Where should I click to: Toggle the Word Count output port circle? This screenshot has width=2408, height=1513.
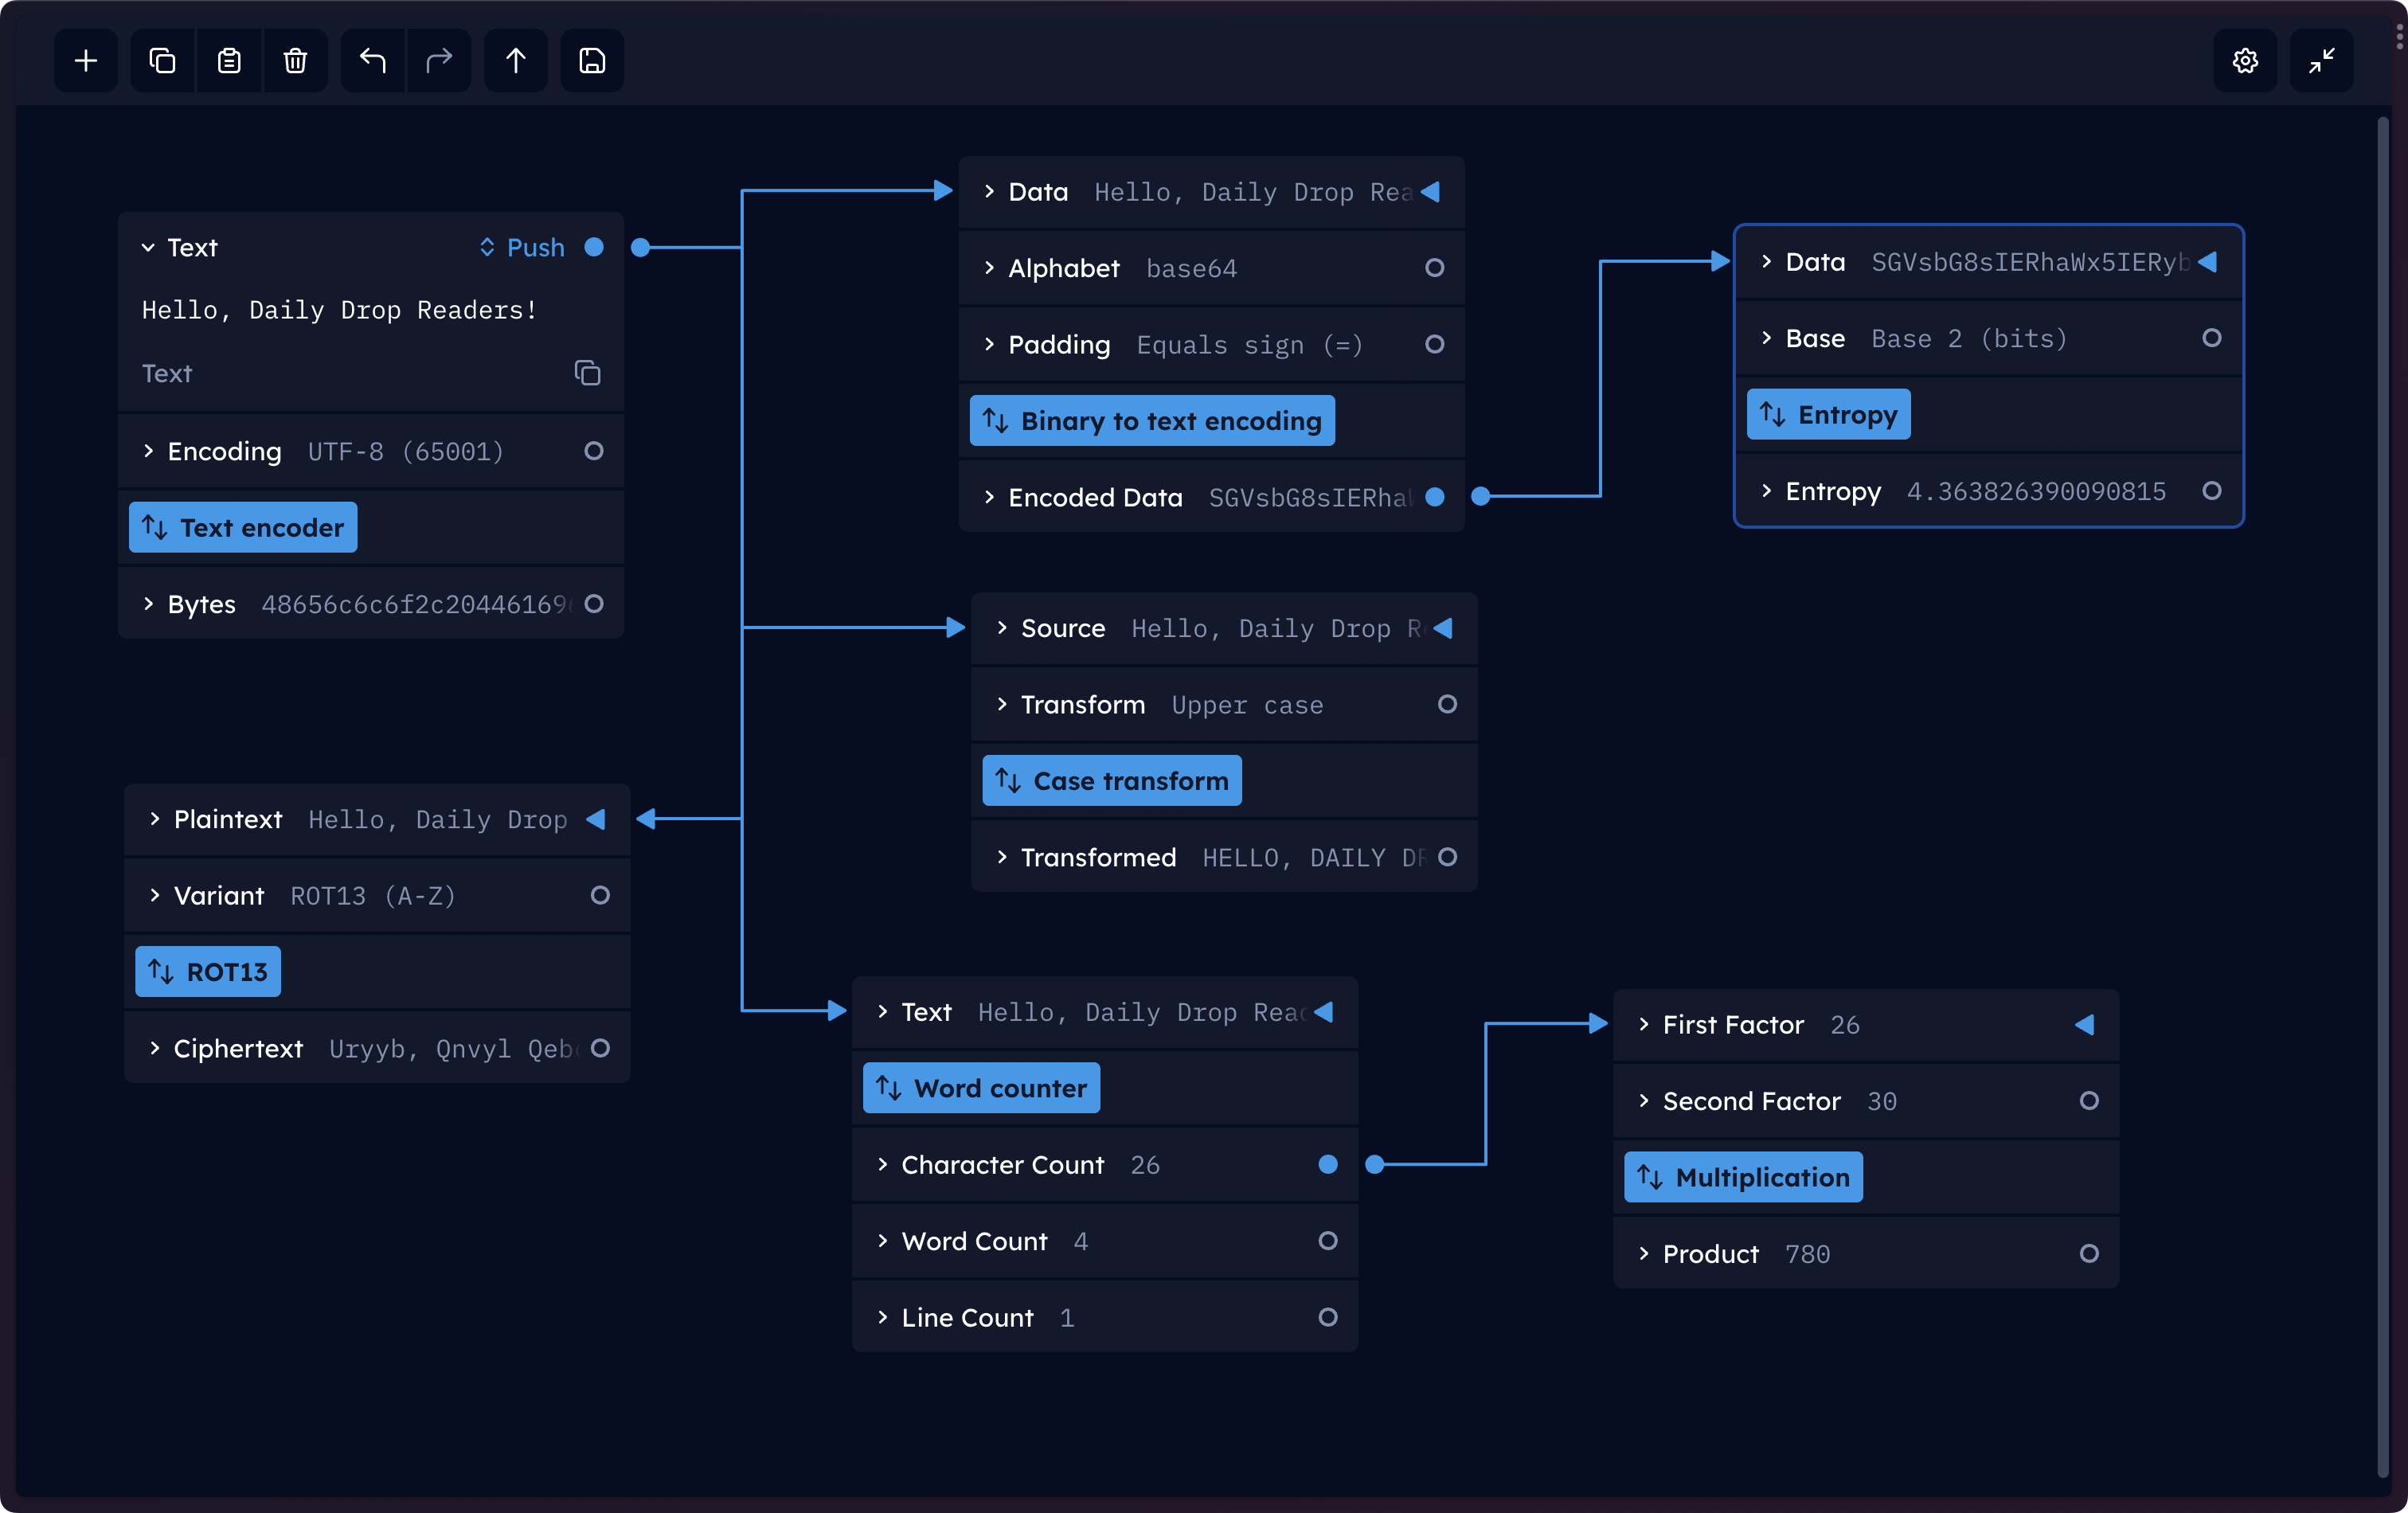(x=1327, y=1241)
